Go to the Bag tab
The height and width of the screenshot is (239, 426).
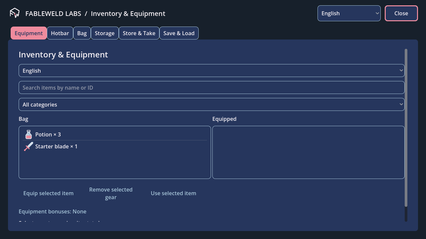[x=82, y=33]
